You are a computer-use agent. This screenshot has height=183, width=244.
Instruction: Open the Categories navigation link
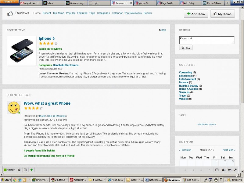point(103,13)
